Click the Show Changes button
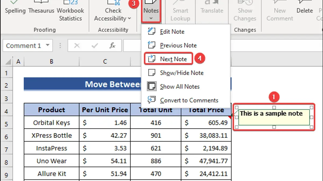The width and height of the screenshot is (323, 181). tap(245, 11)
